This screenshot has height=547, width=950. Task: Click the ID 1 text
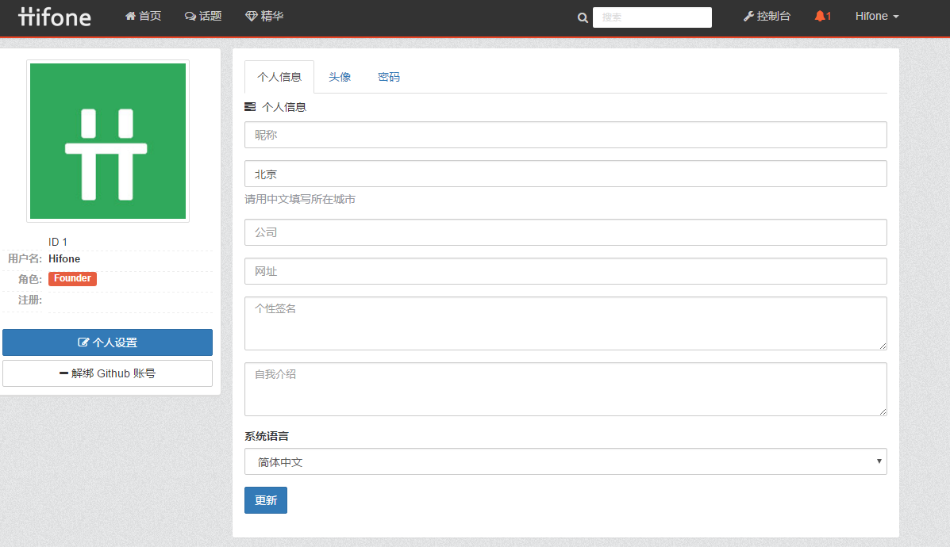pos(58,242)
